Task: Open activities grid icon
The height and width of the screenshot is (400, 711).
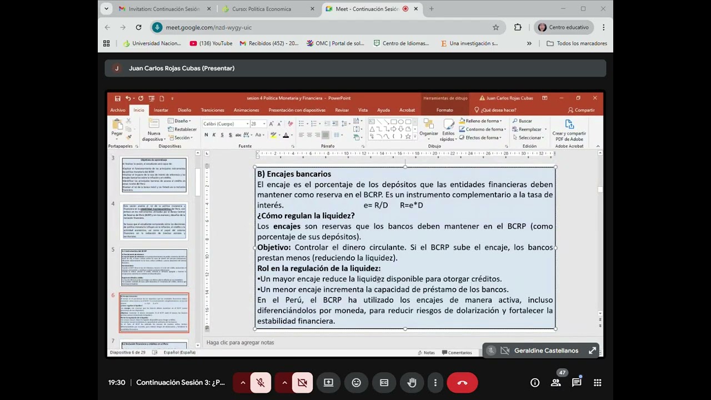Action: [x=598, y=383]
